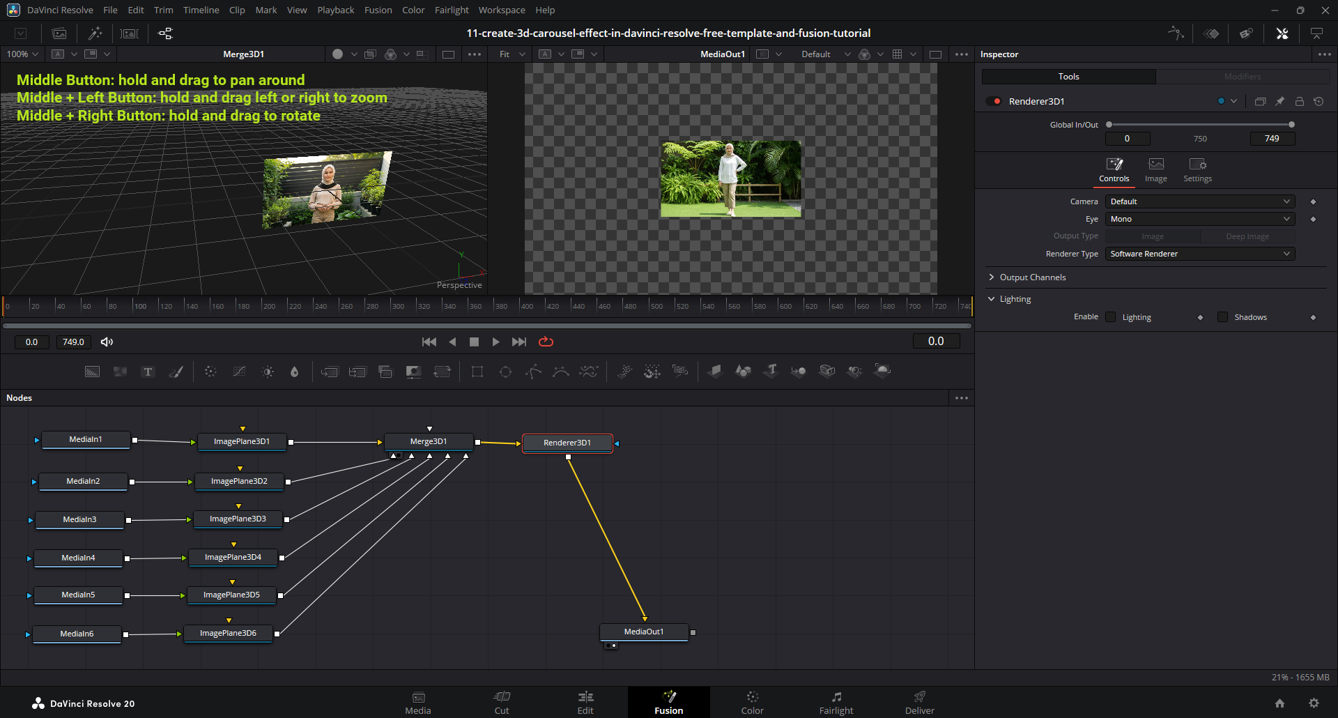The image size is (1338, 718).
Task: Open the Camera dropdown
Action: click(1199, 201)
